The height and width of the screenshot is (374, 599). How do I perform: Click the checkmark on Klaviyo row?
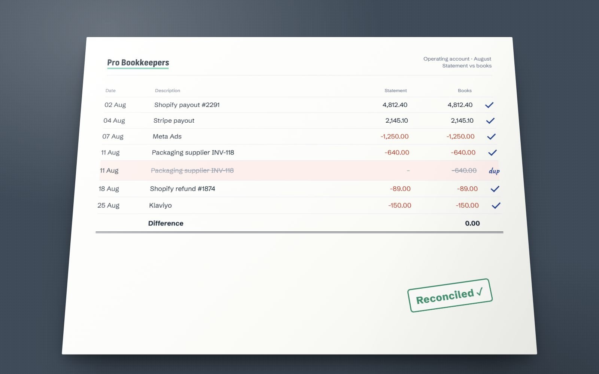click(x=496, y=205)
